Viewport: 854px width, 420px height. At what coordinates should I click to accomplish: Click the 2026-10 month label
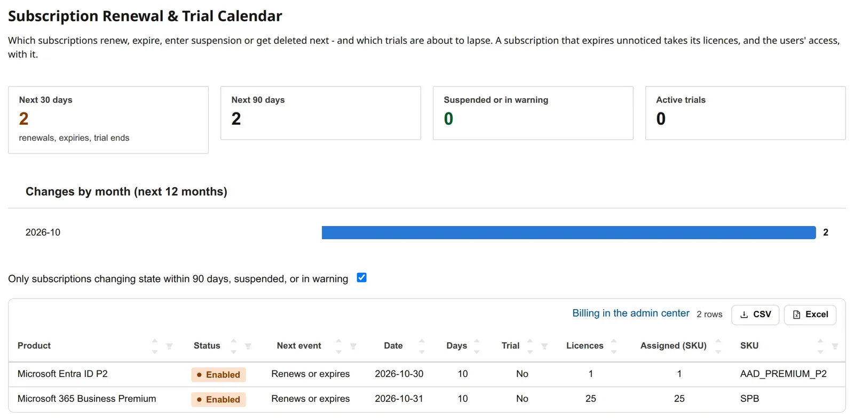(43, 232)
